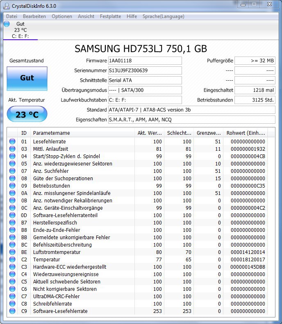Click status orb for 0B notwendiger Rekalibrierungen
The image size is (282, 324).
12,200
